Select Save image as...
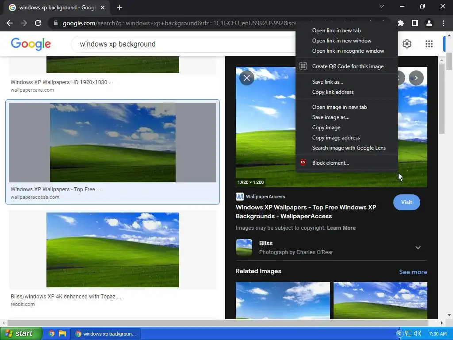 point(347,117)
